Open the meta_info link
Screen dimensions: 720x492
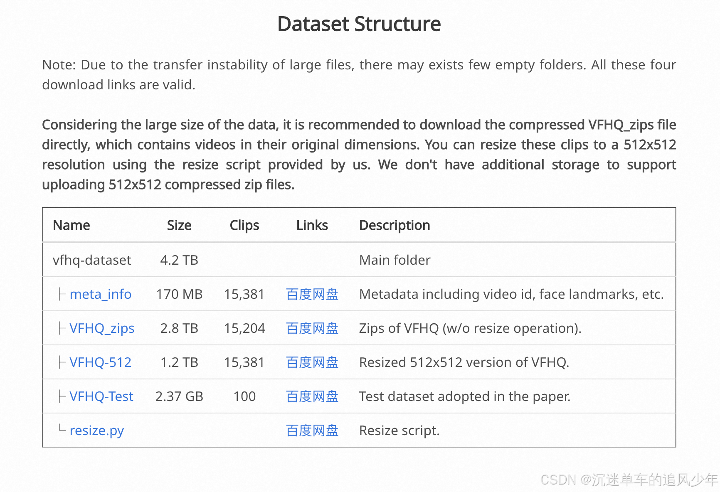[100, 294]
